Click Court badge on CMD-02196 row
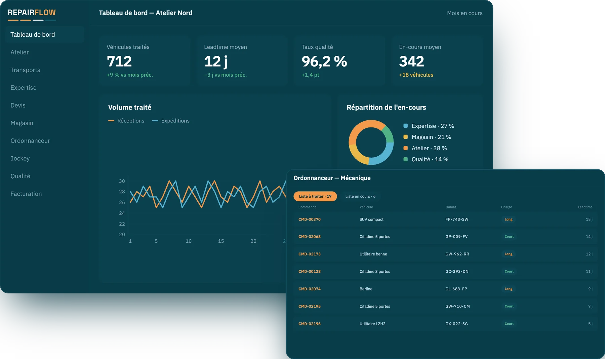605x359 pixels. pos(509,324)
